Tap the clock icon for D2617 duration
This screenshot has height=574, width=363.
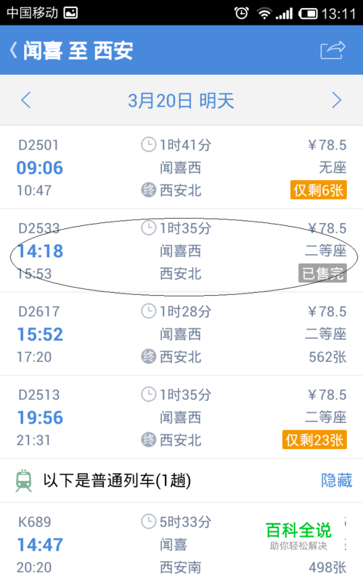point(149,311)
